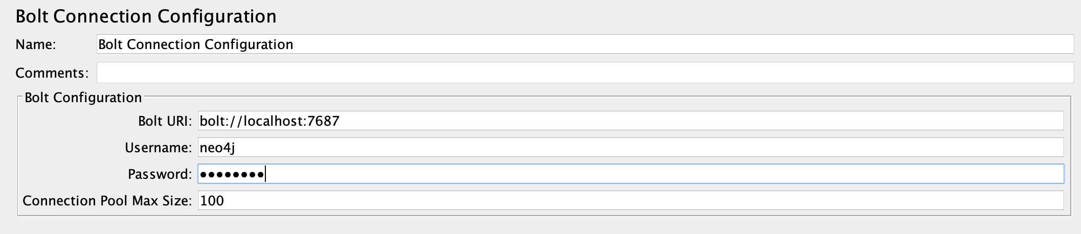
Task: Click the Bolt Configuration group box title
Action: [83, 98]
